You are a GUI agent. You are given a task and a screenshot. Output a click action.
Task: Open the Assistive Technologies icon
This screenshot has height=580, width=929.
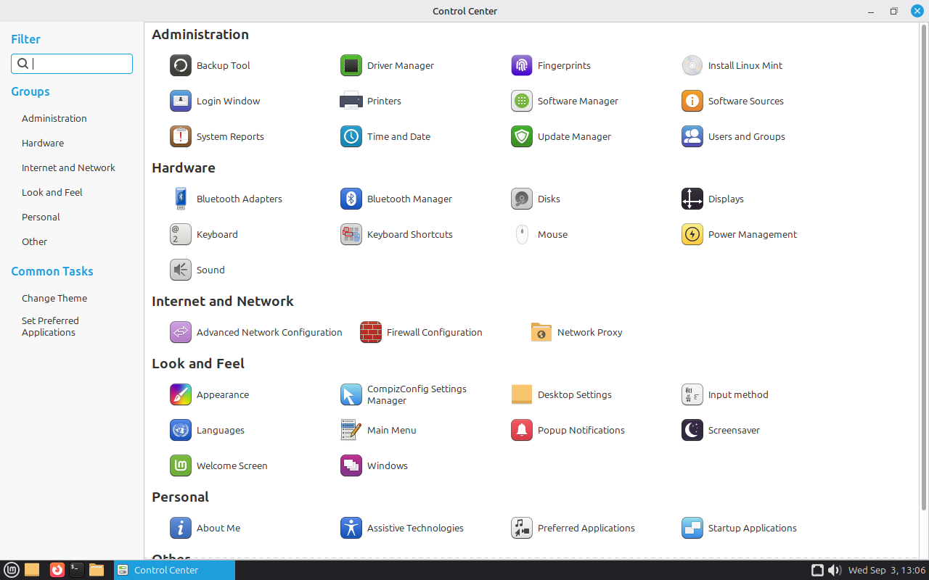click(x=351, y=528)
